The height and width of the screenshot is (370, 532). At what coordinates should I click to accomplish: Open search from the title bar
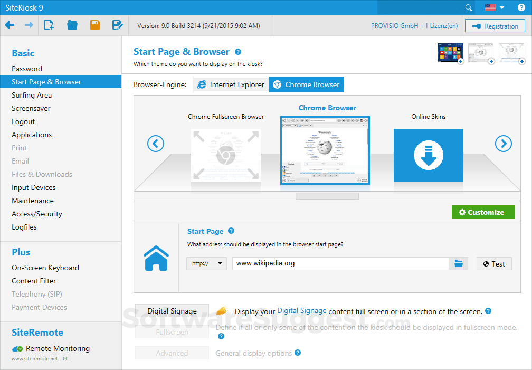coord(468,7)
